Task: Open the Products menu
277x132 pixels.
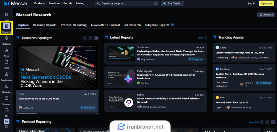Action: [40, 3]
